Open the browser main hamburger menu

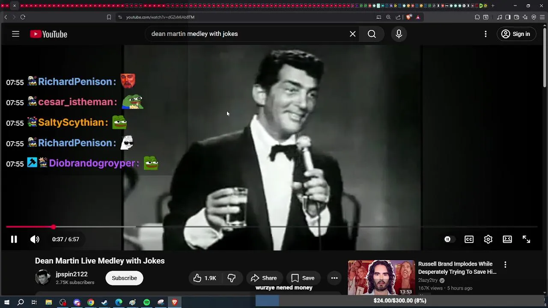[x=542, y=17]
